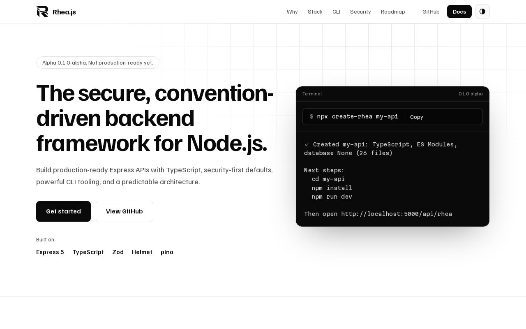Open the Roadmap nav link
The height and width of the screenshot is (329, 526).
point(393,12)
